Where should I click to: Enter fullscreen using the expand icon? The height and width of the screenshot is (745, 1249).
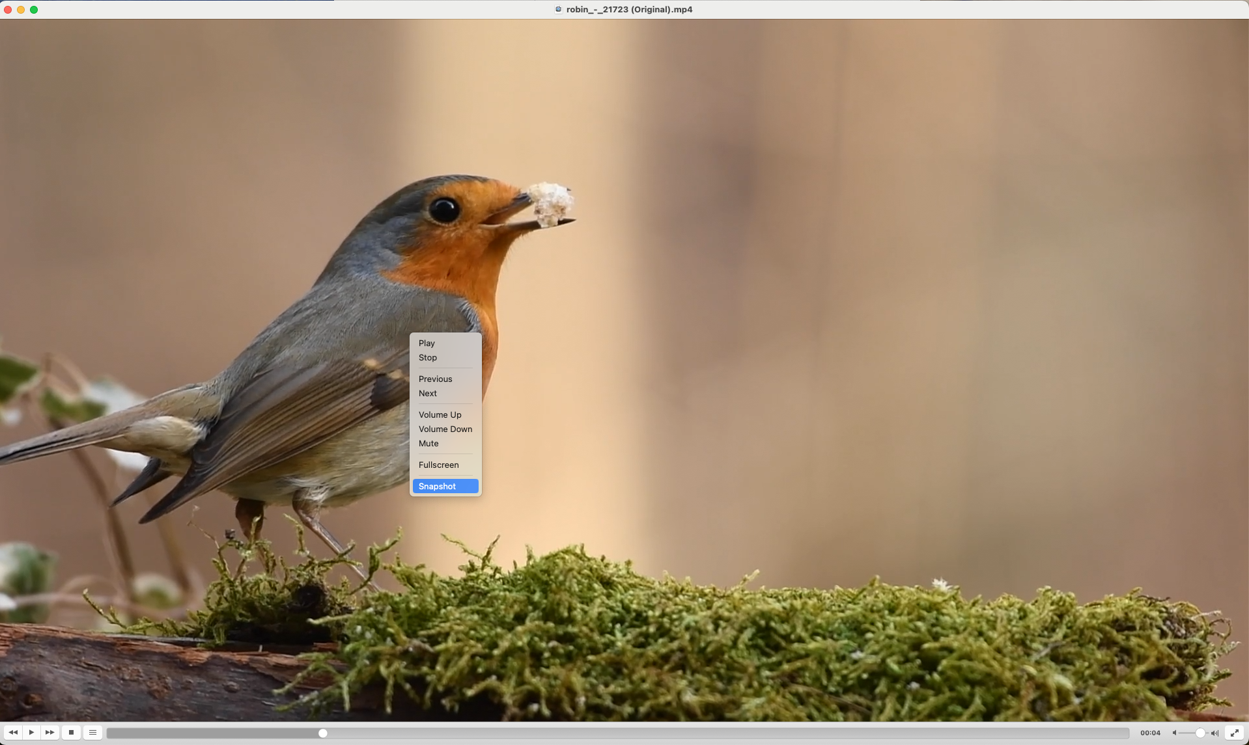(x=1236, y=732)
